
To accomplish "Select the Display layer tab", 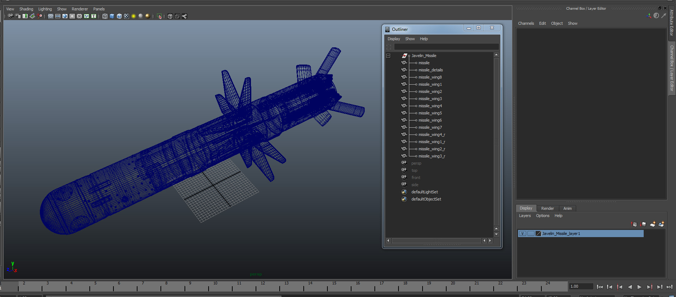I will click(x=526, y=208).
